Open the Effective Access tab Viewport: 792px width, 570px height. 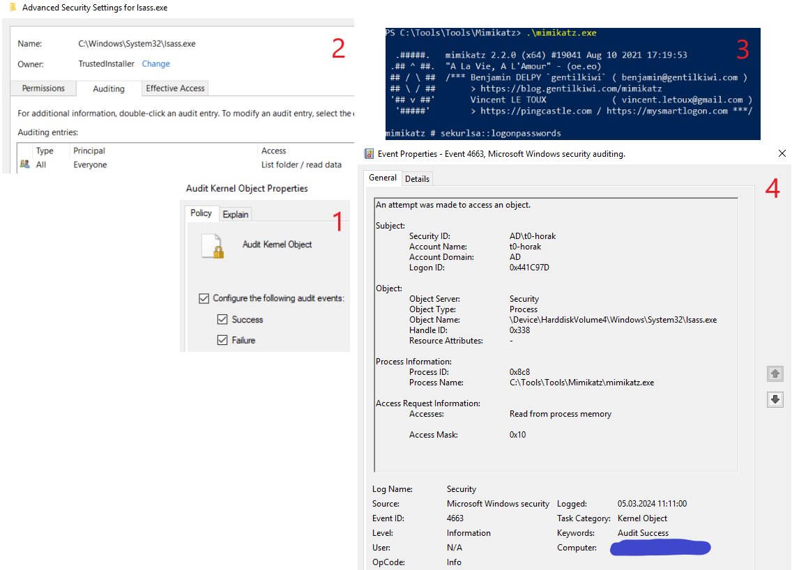175,88
